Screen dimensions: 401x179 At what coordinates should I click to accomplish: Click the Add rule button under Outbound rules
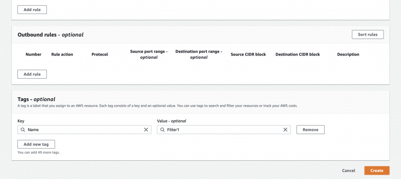tap(32, 74)
